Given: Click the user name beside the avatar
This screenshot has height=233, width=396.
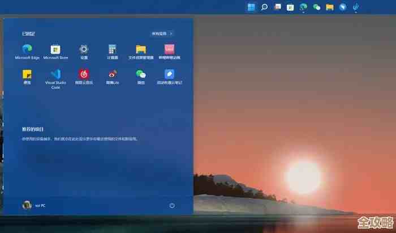Looking at the screenshot, I should [x=40, y=206].
